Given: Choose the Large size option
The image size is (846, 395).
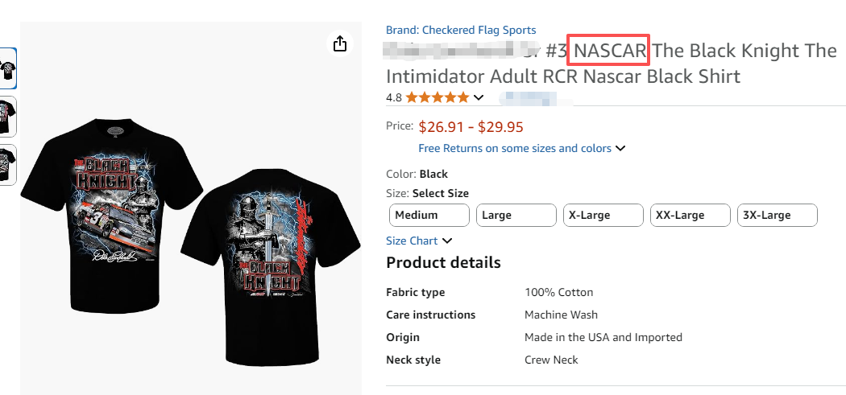Looking at the screenshot, I should (516, 215).
